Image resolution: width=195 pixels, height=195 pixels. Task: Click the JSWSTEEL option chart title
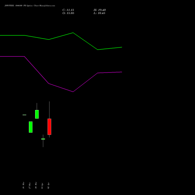30,6
